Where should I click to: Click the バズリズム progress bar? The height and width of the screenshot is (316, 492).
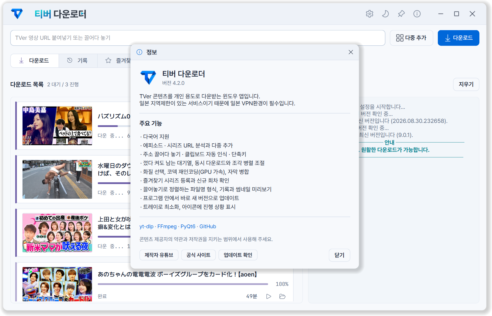click(114, 126)
